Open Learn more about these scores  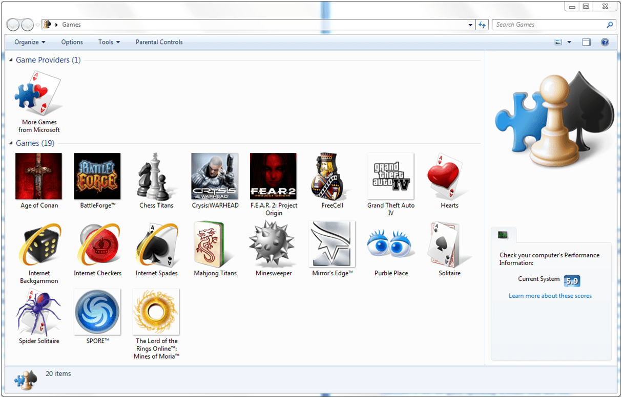tap(550, 296)
